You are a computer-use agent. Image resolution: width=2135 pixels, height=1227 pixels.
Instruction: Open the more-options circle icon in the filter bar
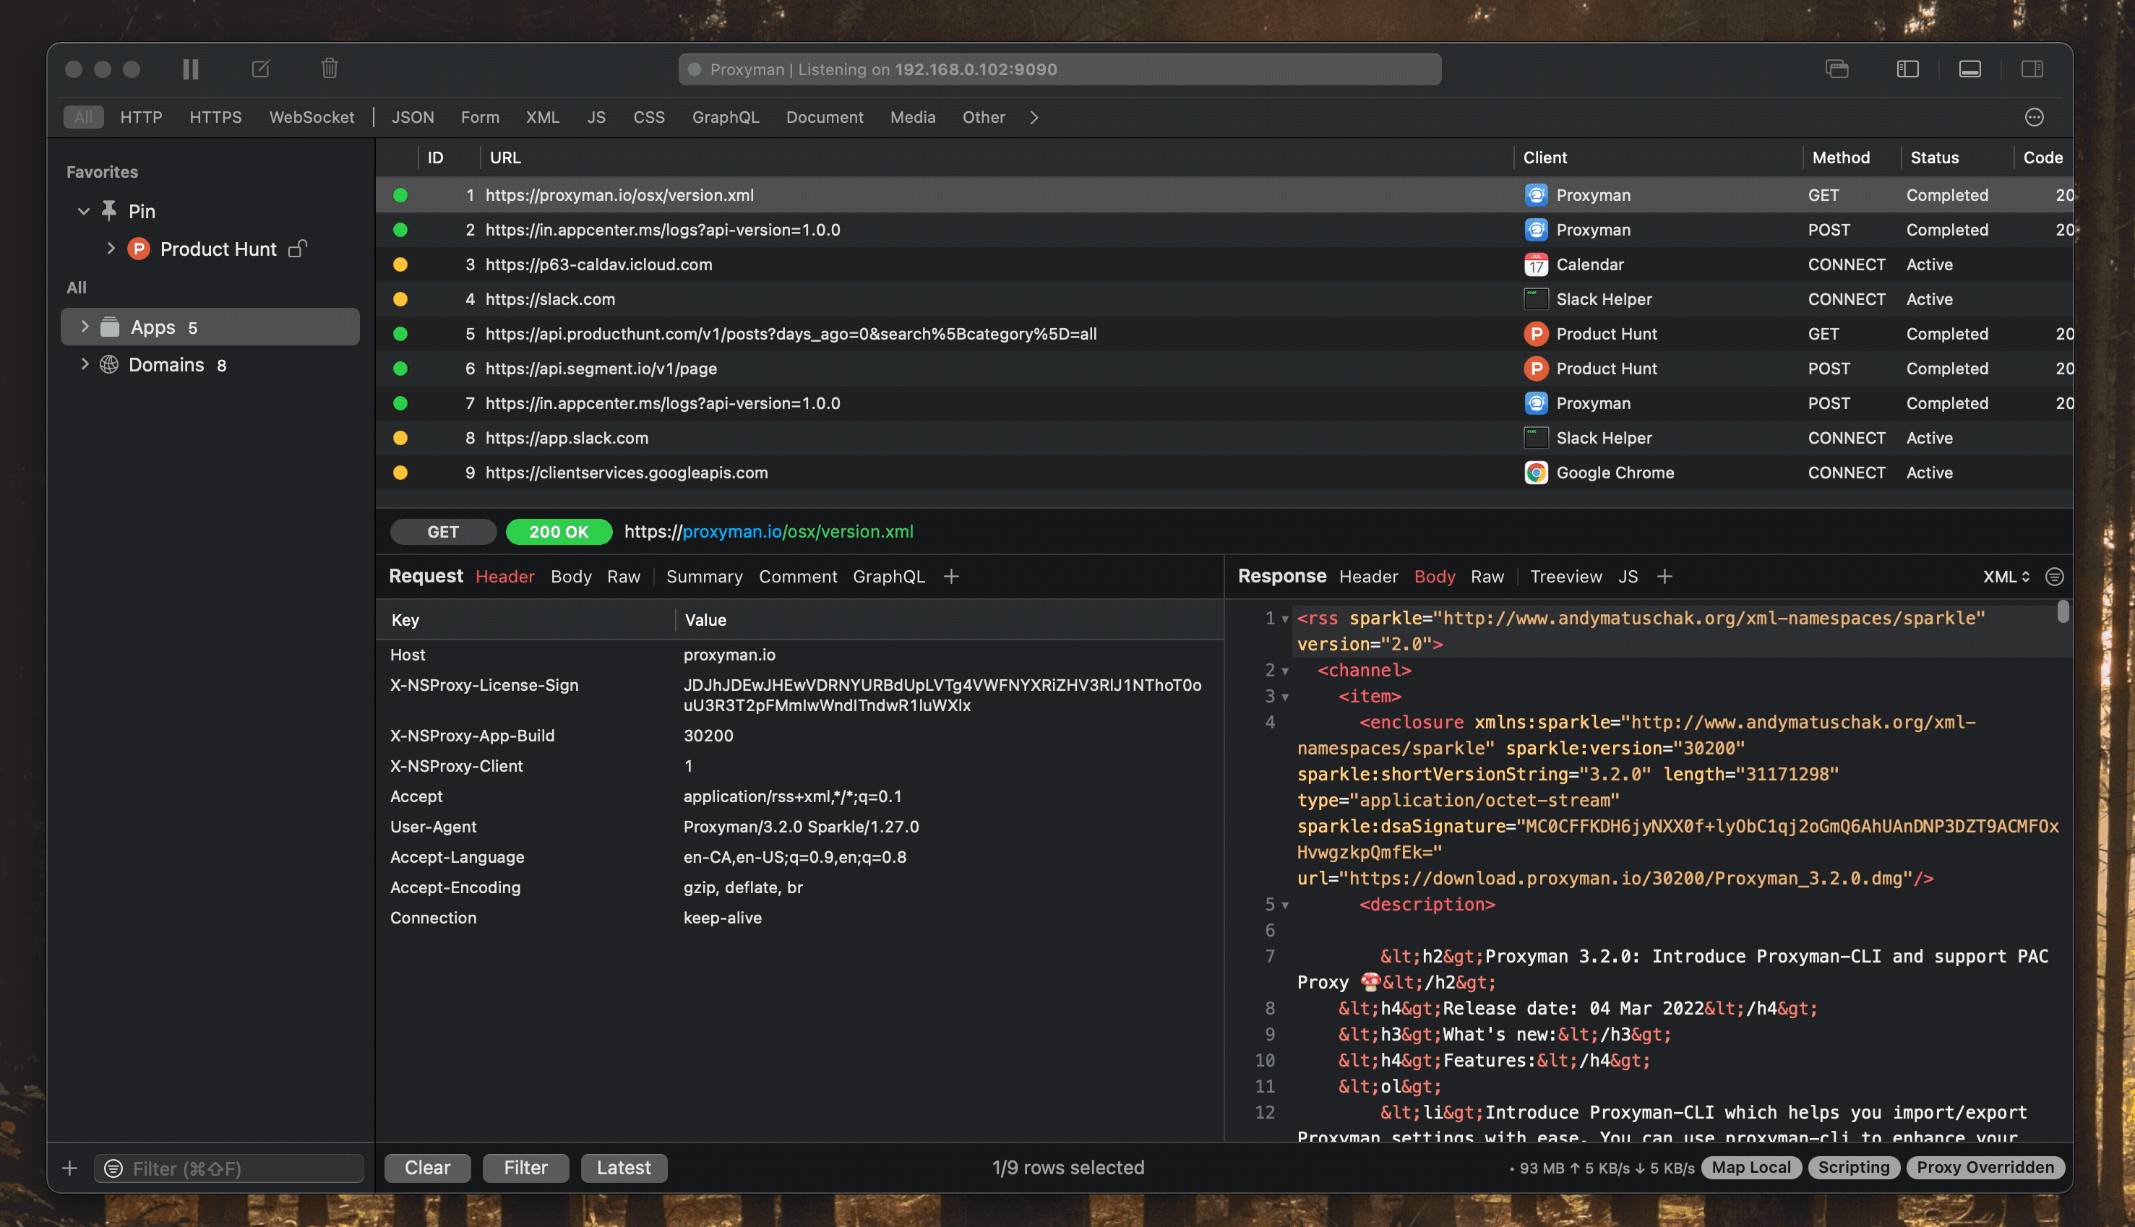tap(2034, 117)
